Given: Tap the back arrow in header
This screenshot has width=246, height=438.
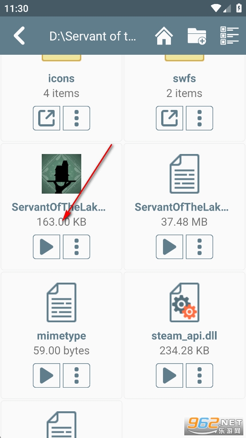Looking at the screenshot, I should (x=19, y=36).
